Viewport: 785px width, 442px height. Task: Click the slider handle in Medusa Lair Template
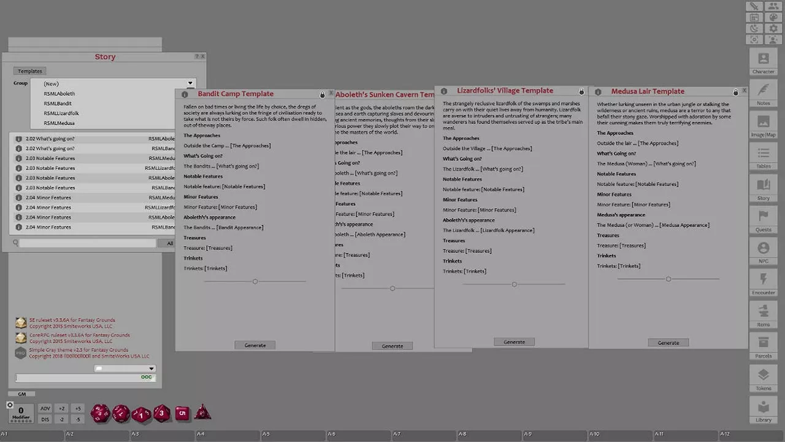[x=668, y=279]
